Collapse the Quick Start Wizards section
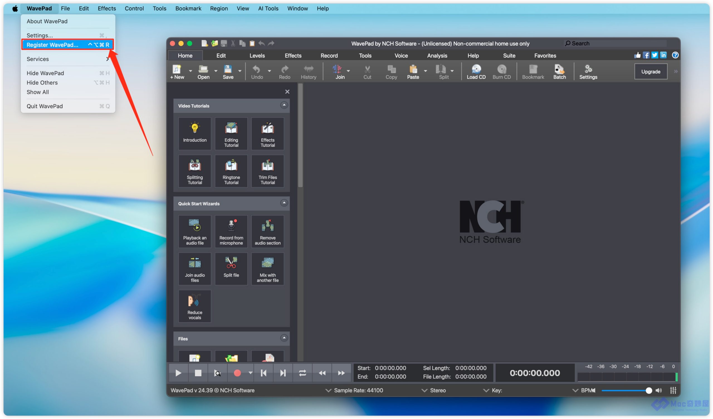Image resolution: width=713 pixels, height=419 pixels. pyautogui.click(x=284, y=203)
